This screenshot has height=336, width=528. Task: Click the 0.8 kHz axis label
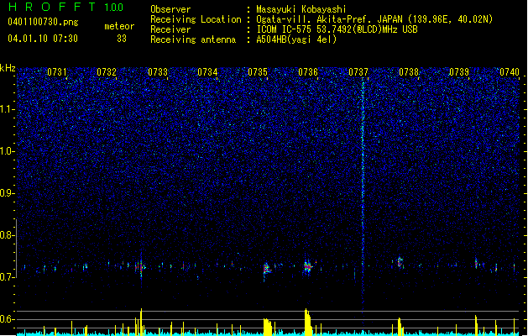(x=8, y=235)
